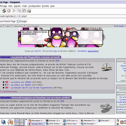Open the Fenêtre menu
Image resolution: width=126 pixels, height=126 pixels.
click(45, 6)
